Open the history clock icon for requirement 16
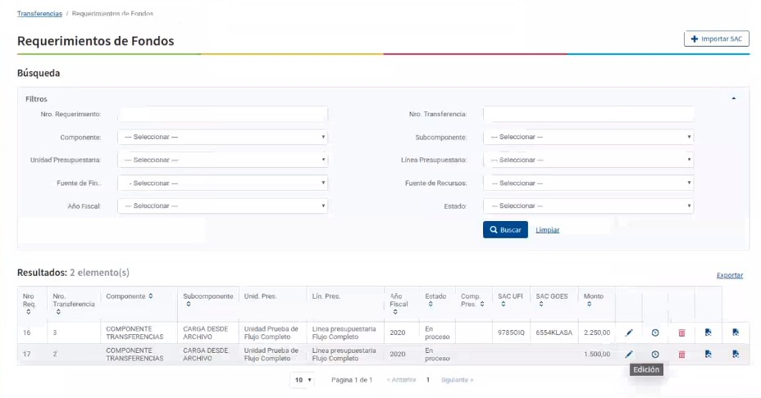The image size is (761, 398). point(655,332)
